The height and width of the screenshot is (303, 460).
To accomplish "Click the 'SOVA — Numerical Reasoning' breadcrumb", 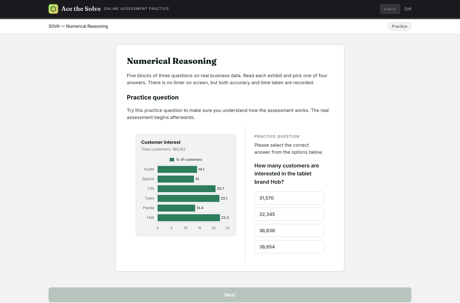I will 78,26.
